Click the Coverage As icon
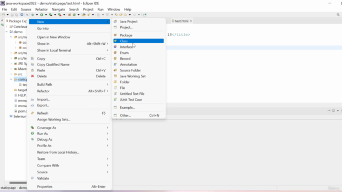Image resolution: width=342 pixels, height=192 pixels. tap(33, 127)
